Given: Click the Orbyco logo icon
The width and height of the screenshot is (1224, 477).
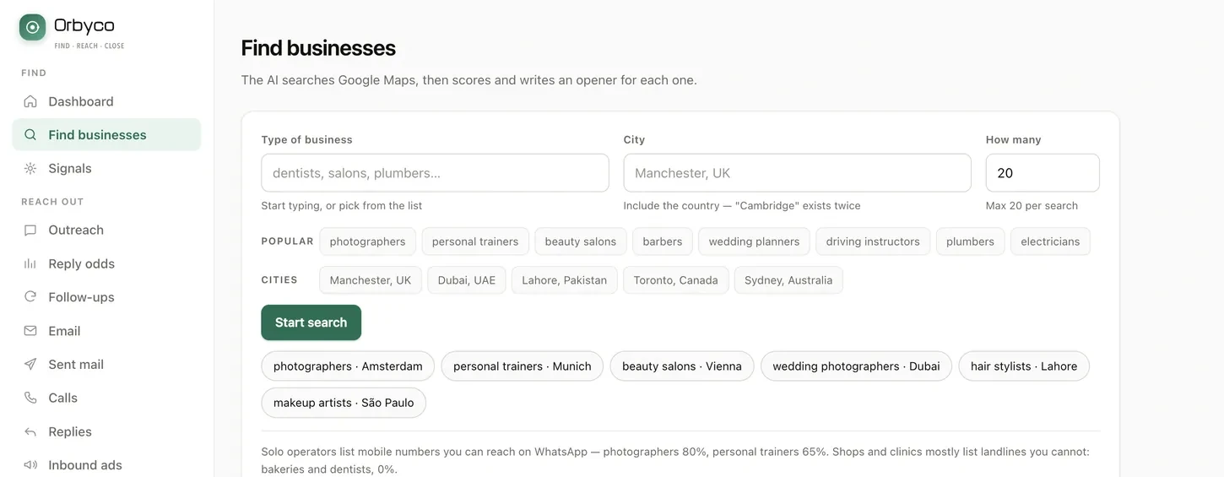Looking at the screenshot, I should 33,27.
